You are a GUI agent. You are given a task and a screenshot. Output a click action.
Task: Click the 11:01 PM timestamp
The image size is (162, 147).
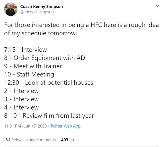point(13,126)
